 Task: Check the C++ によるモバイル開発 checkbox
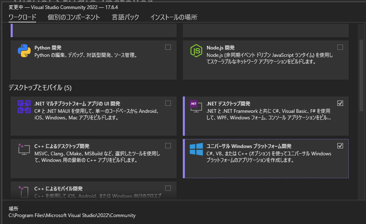coord(168,188)
